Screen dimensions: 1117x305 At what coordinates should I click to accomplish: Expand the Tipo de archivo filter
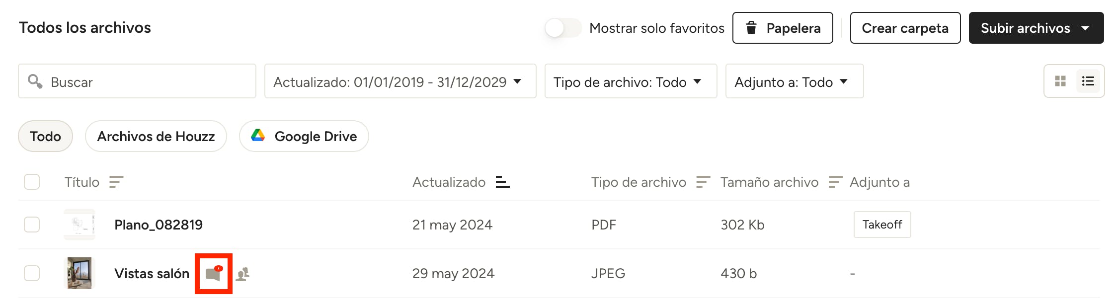630,81
